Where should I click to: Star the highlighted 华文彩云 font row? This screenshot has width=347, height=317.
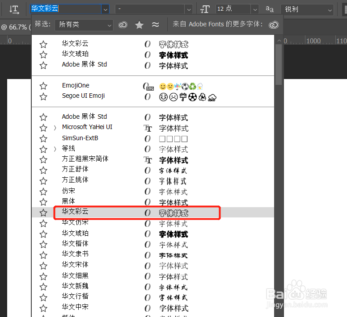pos(43,213)
